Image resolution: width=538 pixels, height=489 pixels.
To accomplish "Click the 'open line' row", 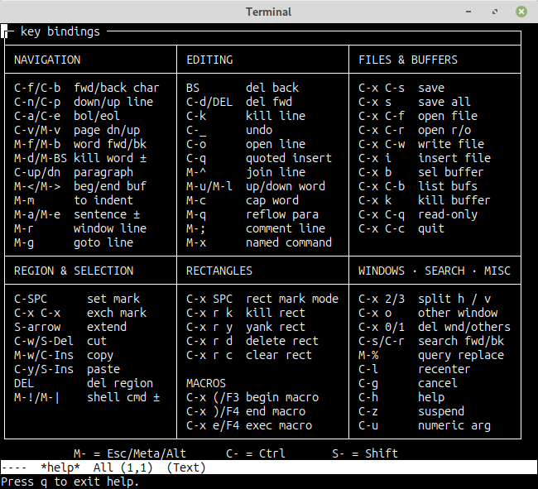I will coord(246,144).
